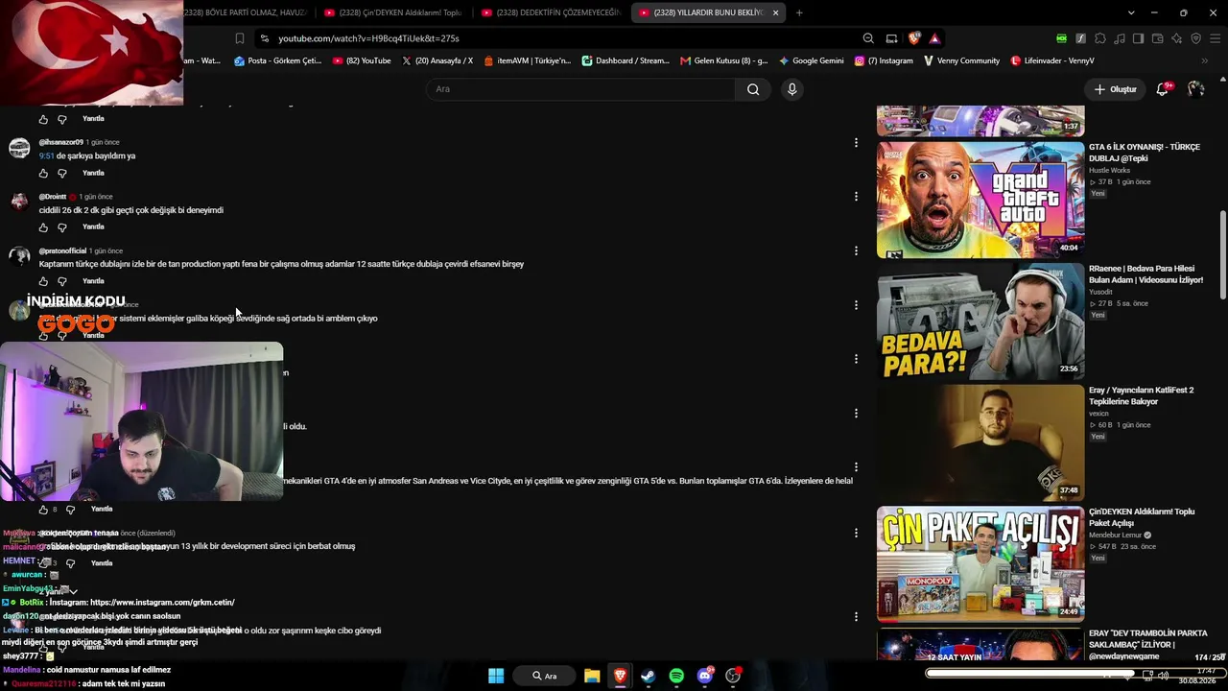1228x691 pixels.
Task: Reply to @ihsanazor09's comment via Yanıtla
Action: click(x=93, y=173)
